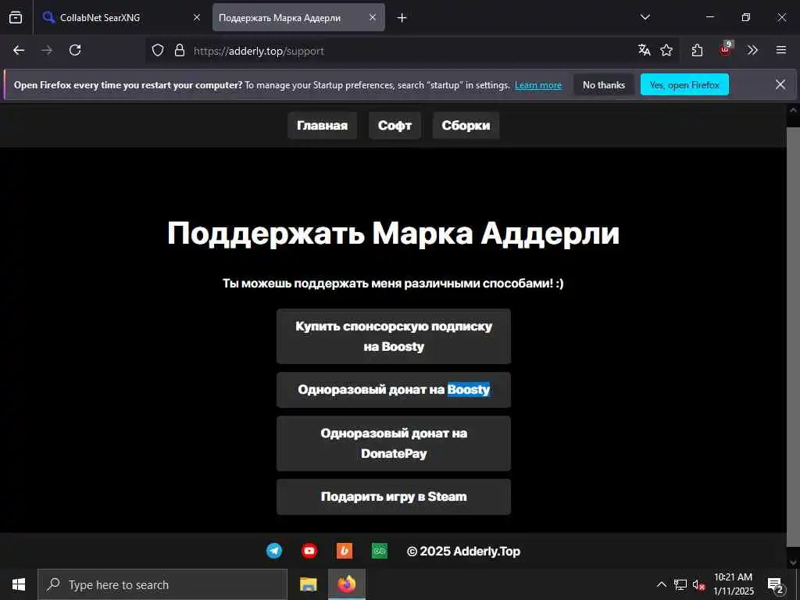The image size is (800, 600).
Task: Open the clock showing 10:21 AM
Action: tap(733, 584)
